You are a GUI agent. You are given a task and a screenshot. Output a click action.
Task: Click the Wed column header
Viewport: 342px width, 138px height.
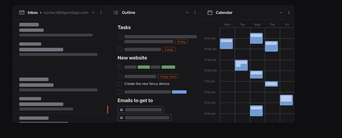pyautogui.click(x=257, y=25)
